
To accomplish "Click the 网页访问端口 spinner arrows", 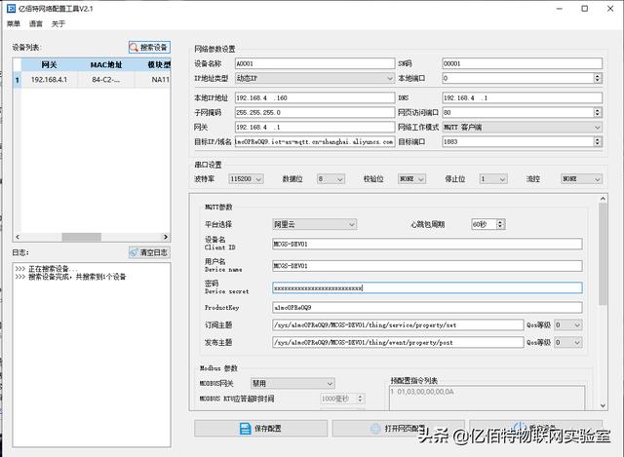I will tap(598, 113).
